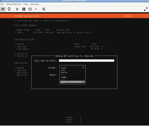Click the Storage configuration title
149x126 pixels.
coord(27,16)
